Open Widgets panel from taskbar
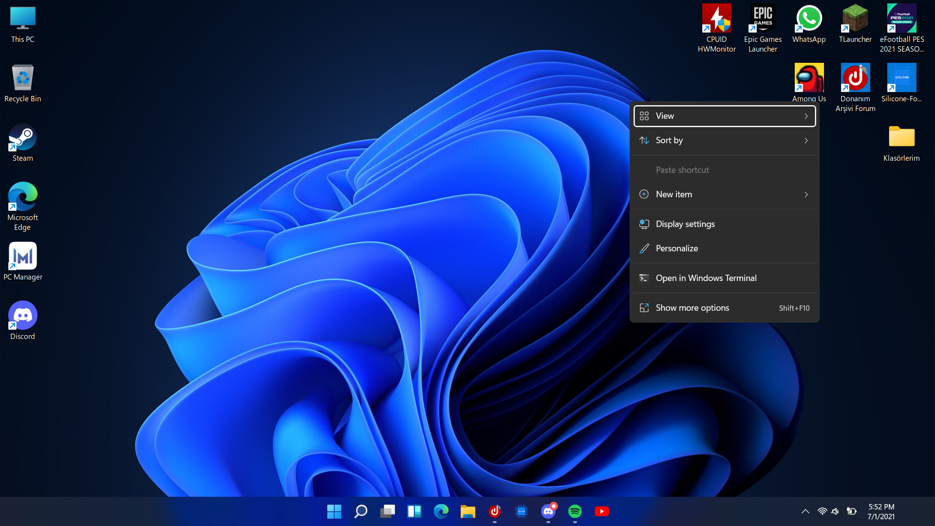The image size is (935, 526). point(414,511)
